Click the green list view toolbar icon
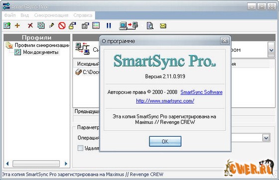Image resolution: width=279 pixels, height=180 pixels. pos(96,25)
